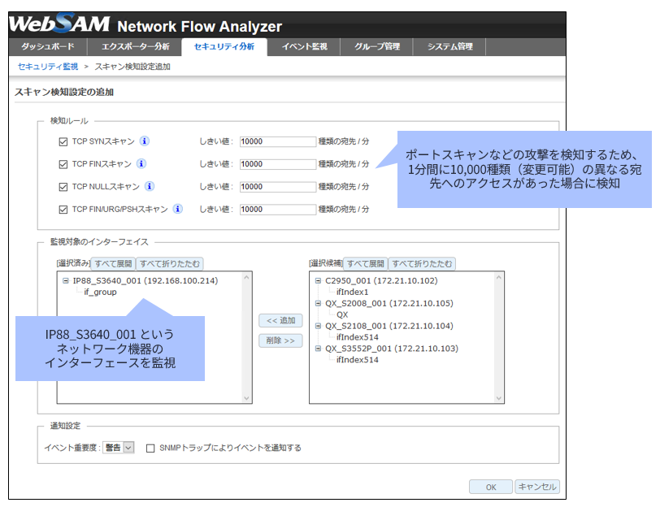Click the 削除 >> button

[280, 340]
